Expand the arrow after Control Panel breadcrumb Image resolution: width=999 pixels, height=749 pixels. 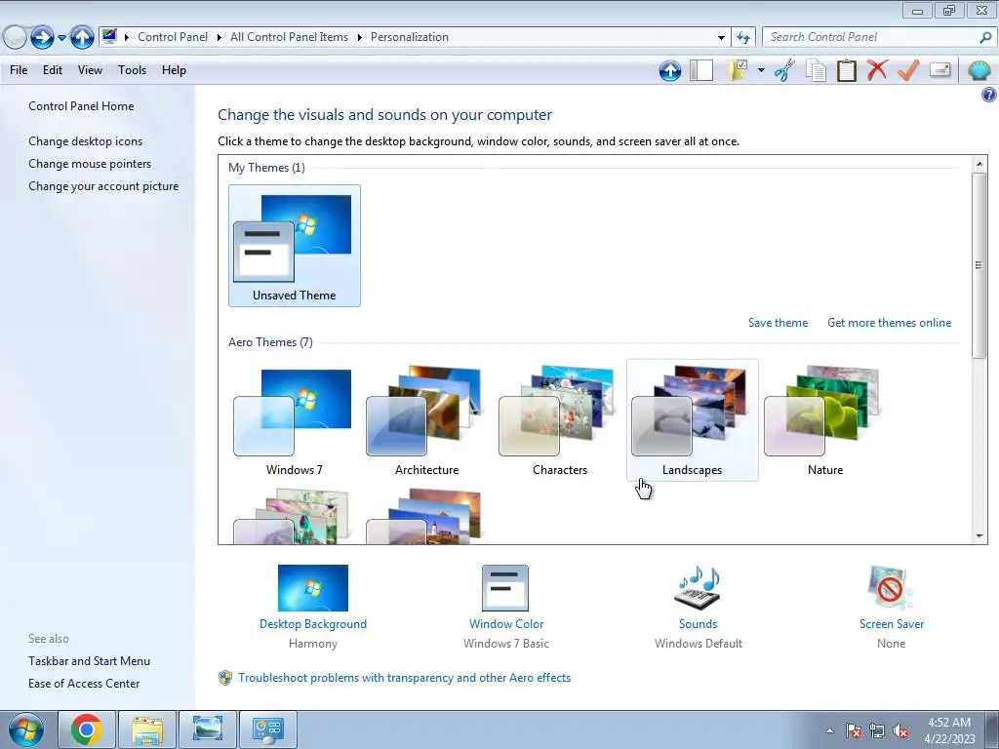tap(219, 38)
